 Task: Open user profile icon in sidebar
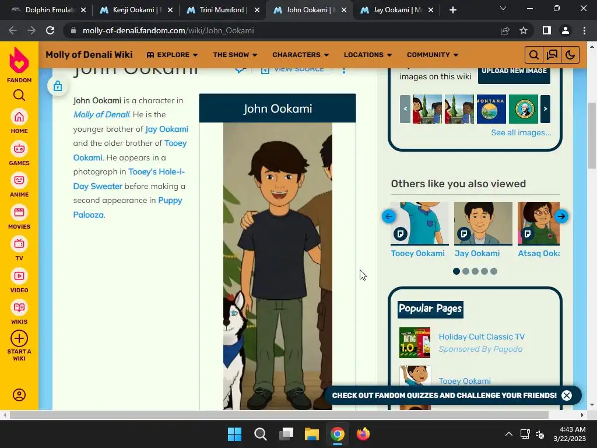coord(19,395)
